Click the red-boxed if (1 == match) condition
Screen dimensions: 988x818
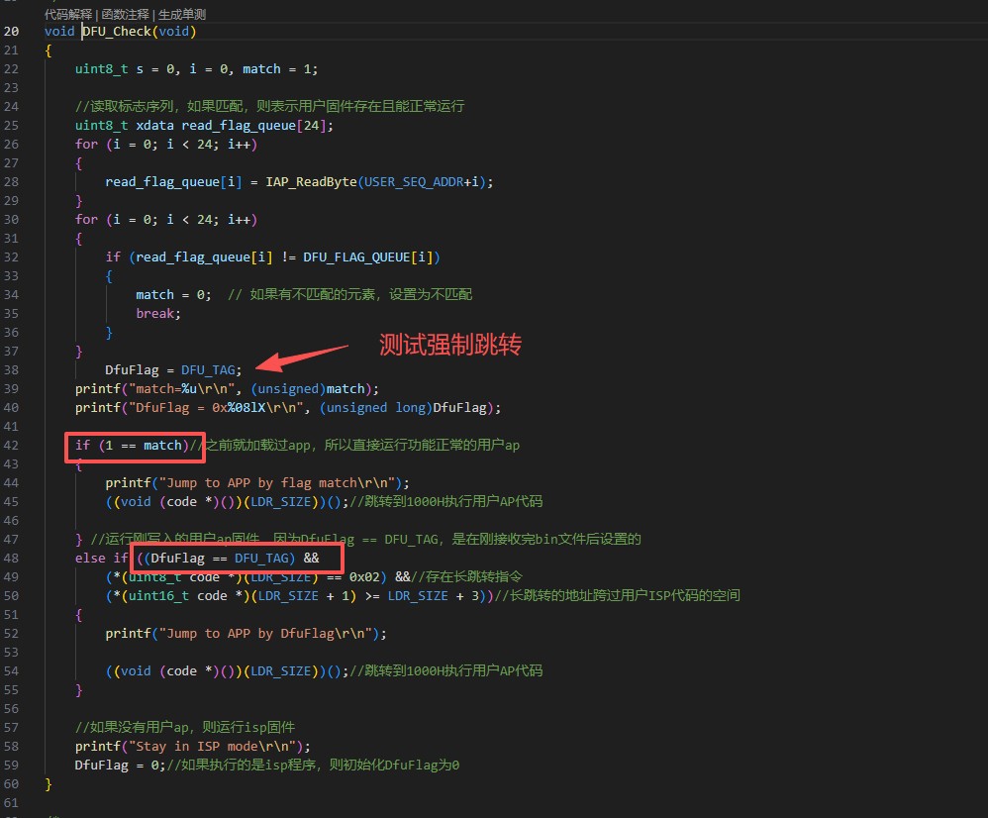coord(134,446)
